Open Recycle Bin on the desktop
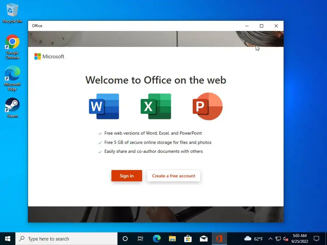 click(12, 13)
